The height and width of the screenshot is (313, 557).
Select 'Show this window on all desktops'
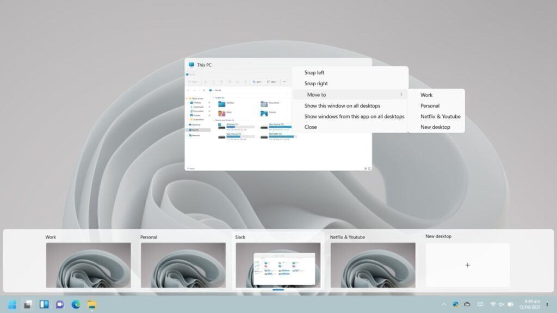[343, 105]
